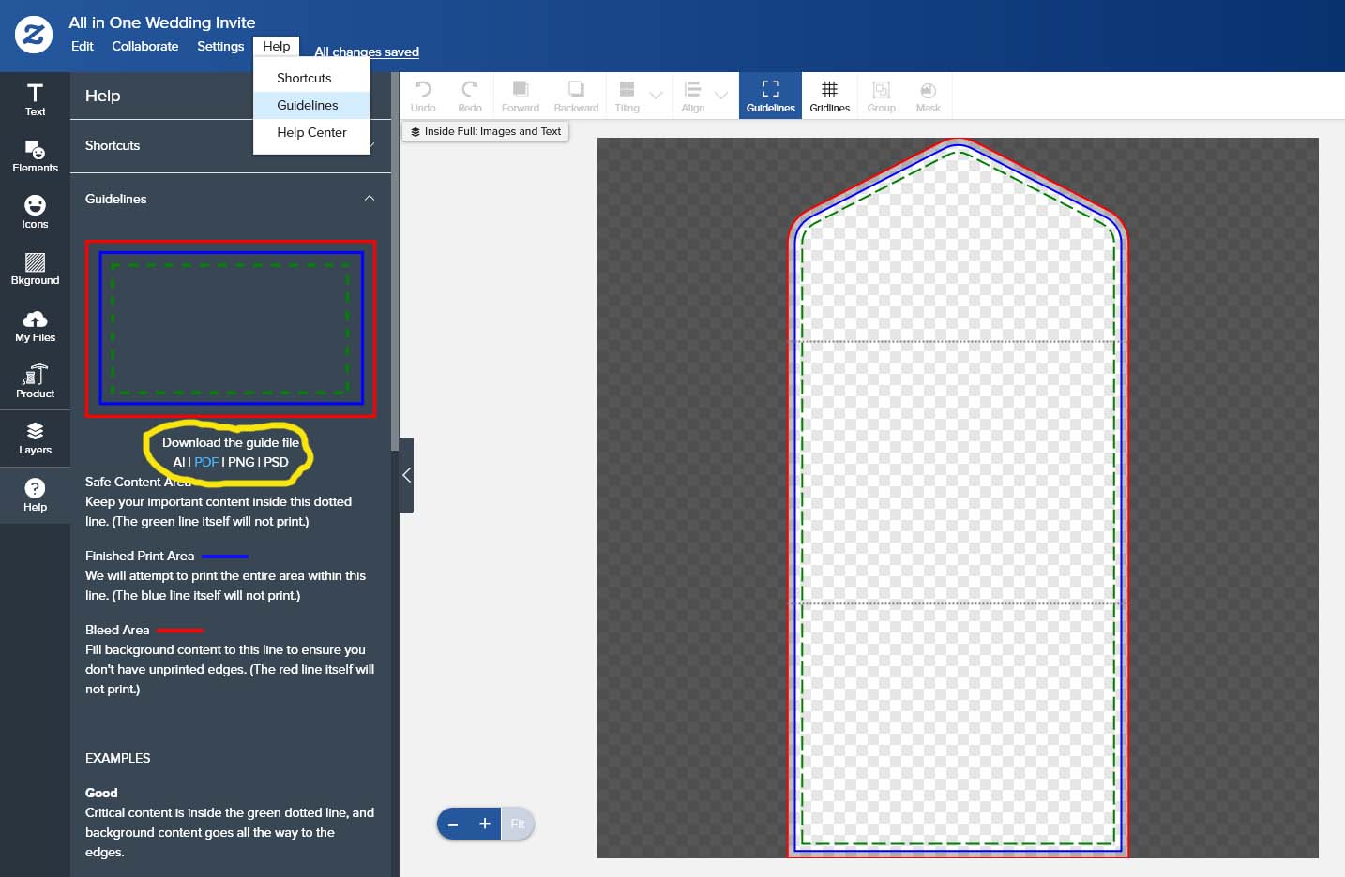
Task: Collapse the Help side panel arrow
Action: [x=406, y=475]
